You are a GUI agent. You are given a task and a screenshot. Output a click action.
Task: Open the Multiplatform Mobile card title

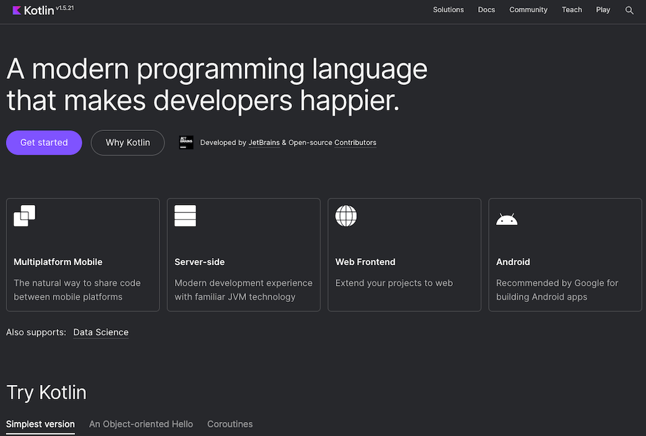[x=58, y=262]
